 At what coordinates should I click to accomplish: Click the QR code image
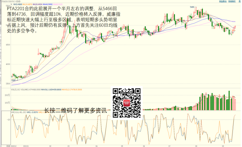point(127,102)
